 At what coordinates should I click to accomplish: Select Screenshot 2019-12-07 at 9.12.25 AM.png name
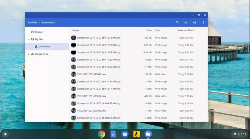tap(99, 45)
